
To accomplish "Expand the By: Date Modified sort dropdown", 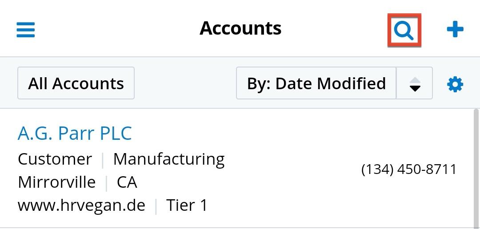I will click(x=316, y=83).
